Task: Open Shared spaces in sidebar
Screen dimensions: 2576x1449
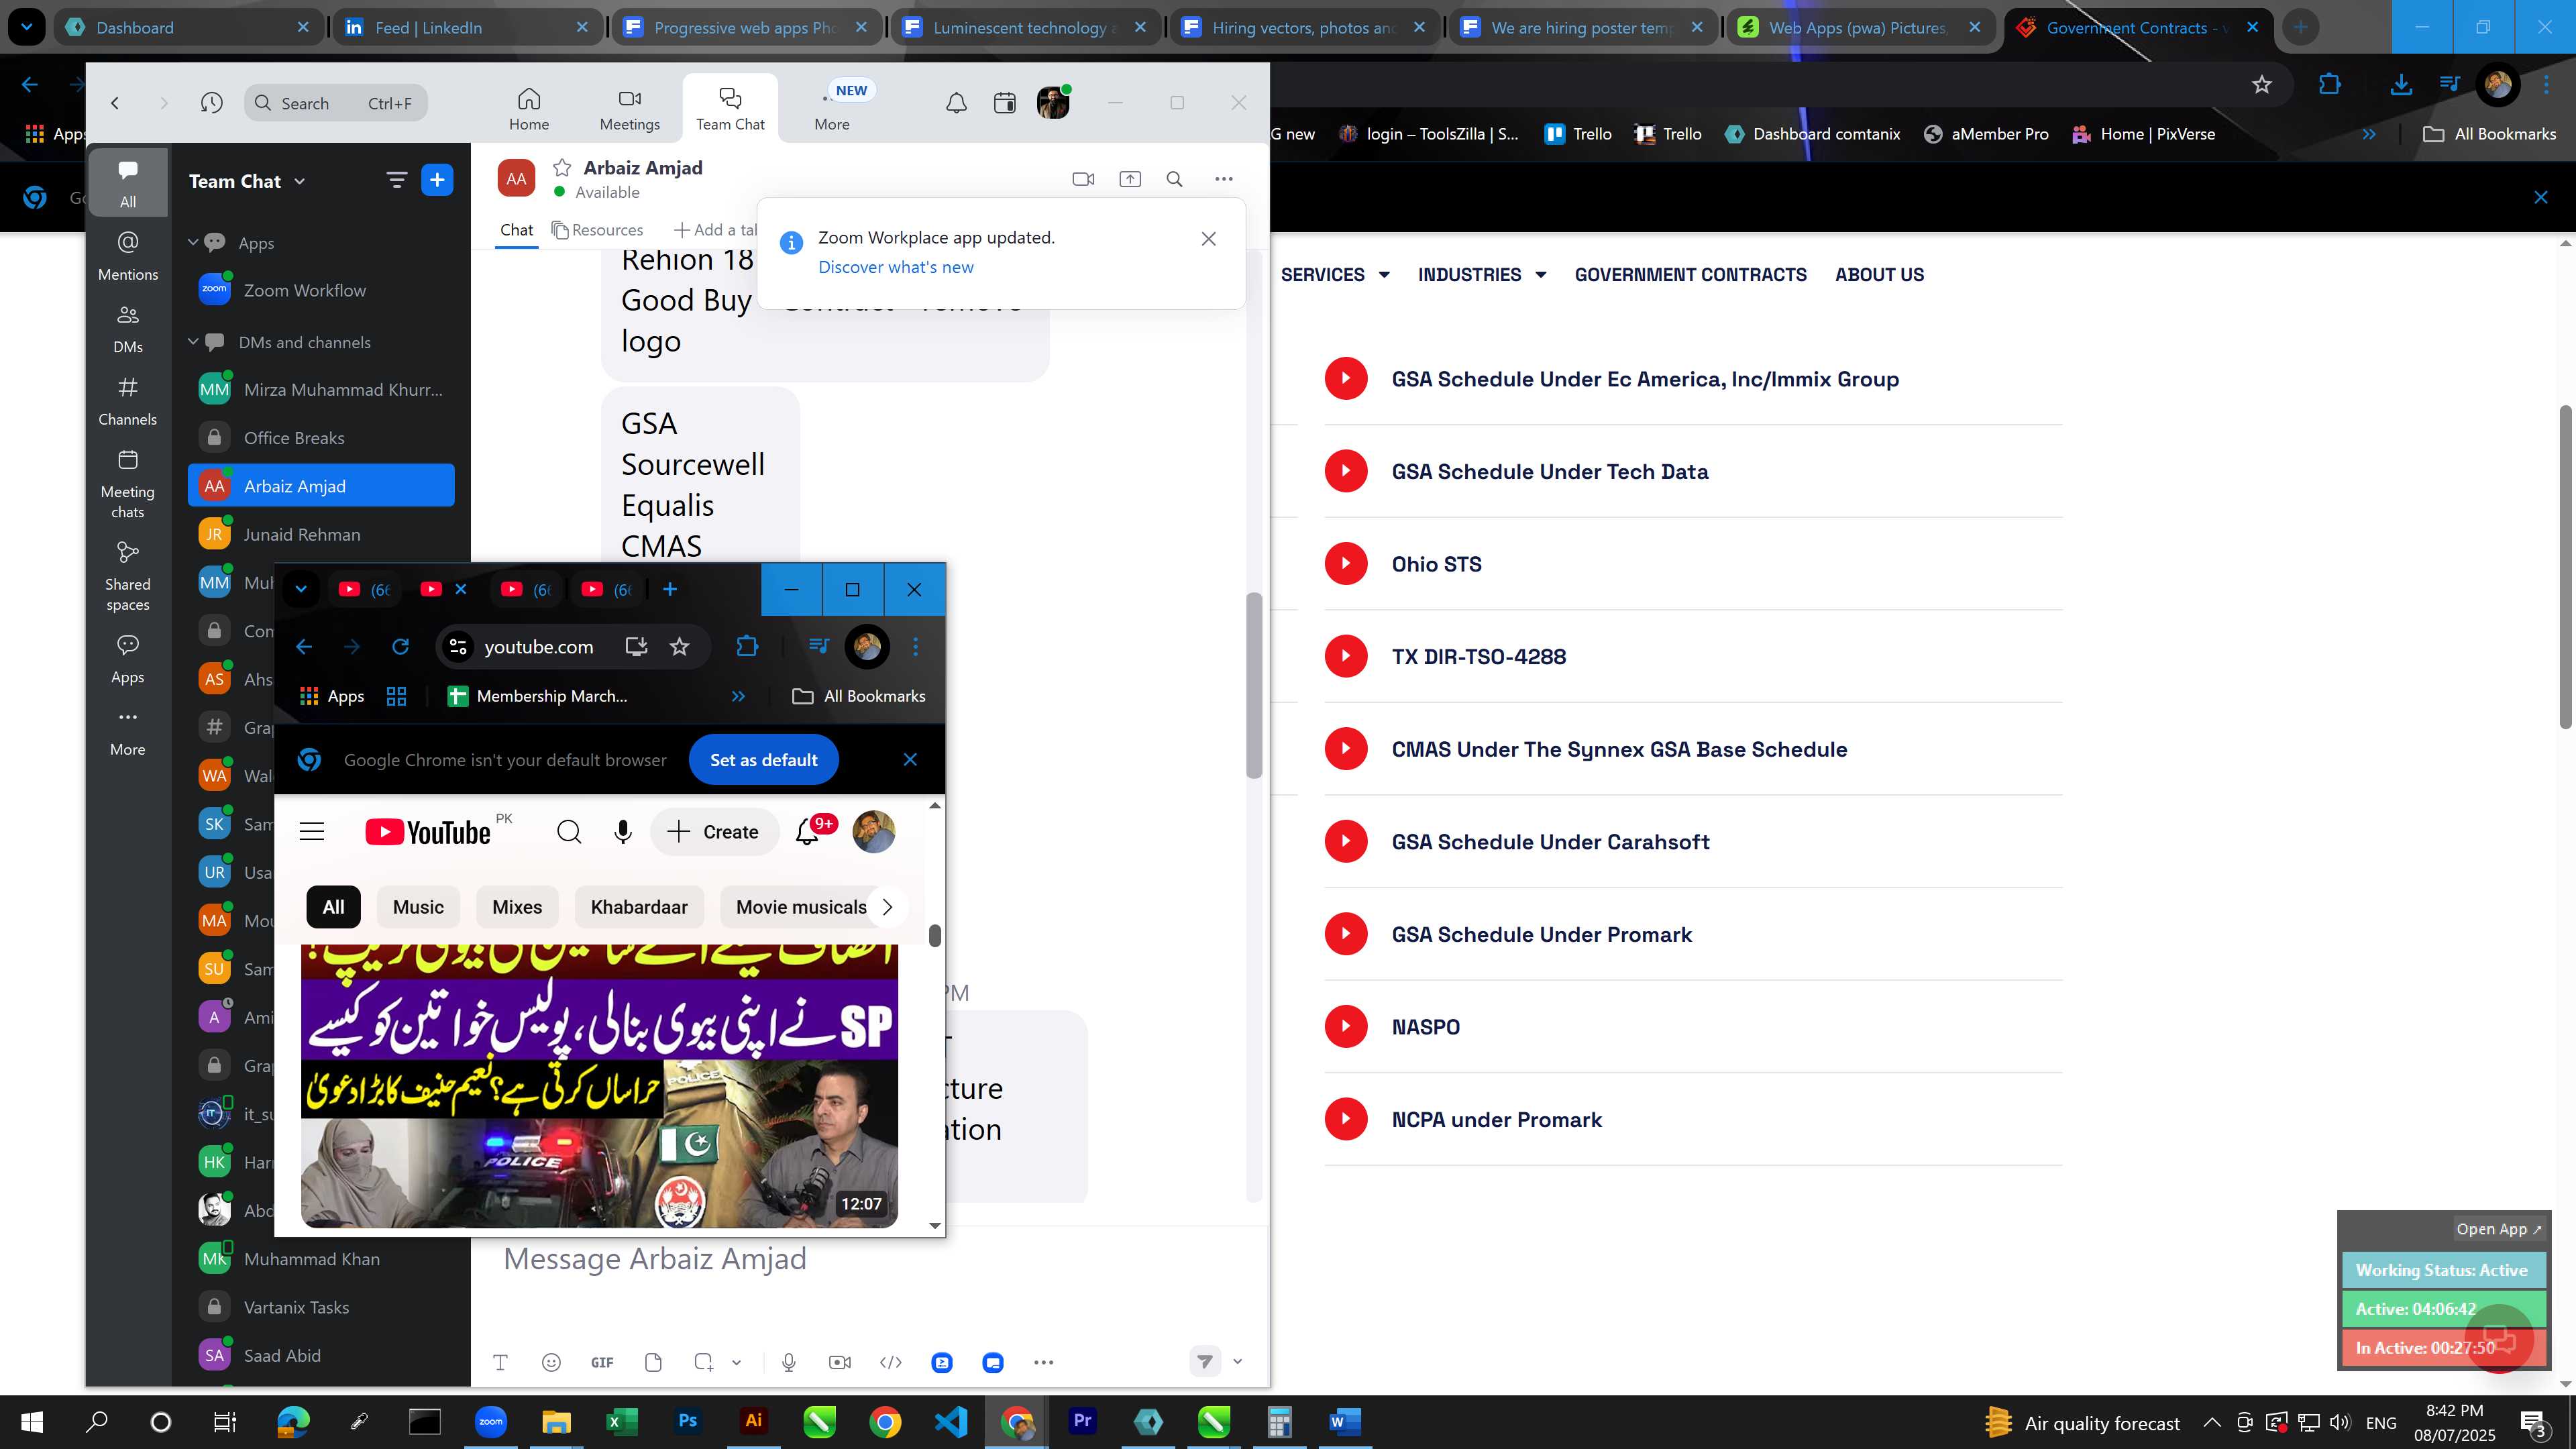Action: 128,577
